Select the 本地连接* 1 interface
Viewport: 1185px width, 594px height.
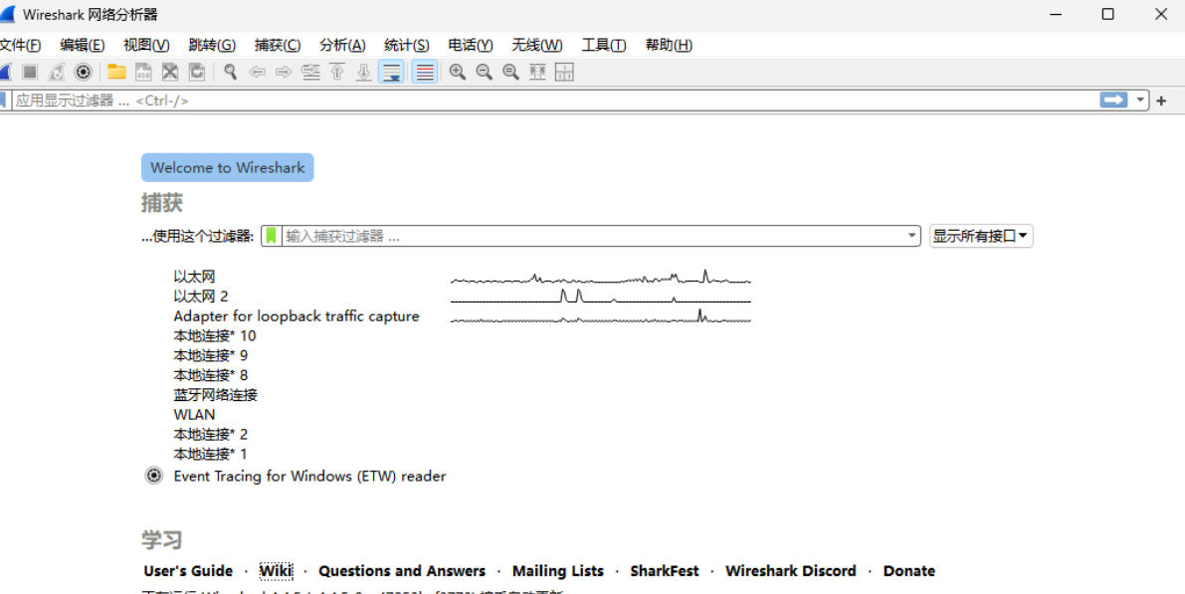[211, 454]
